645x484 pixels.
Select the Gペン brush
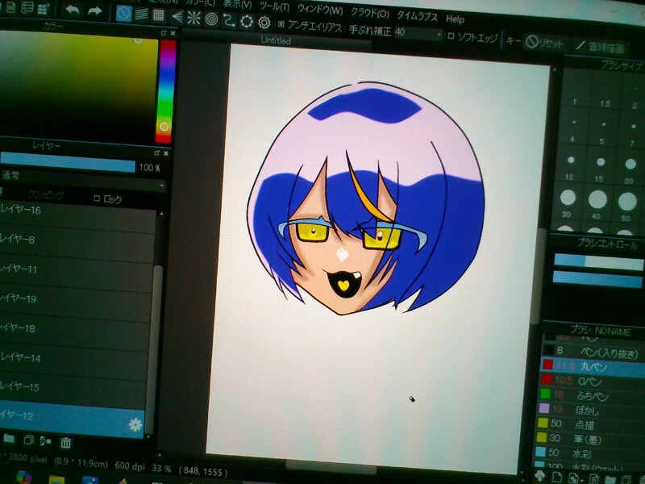coord(592,381)
